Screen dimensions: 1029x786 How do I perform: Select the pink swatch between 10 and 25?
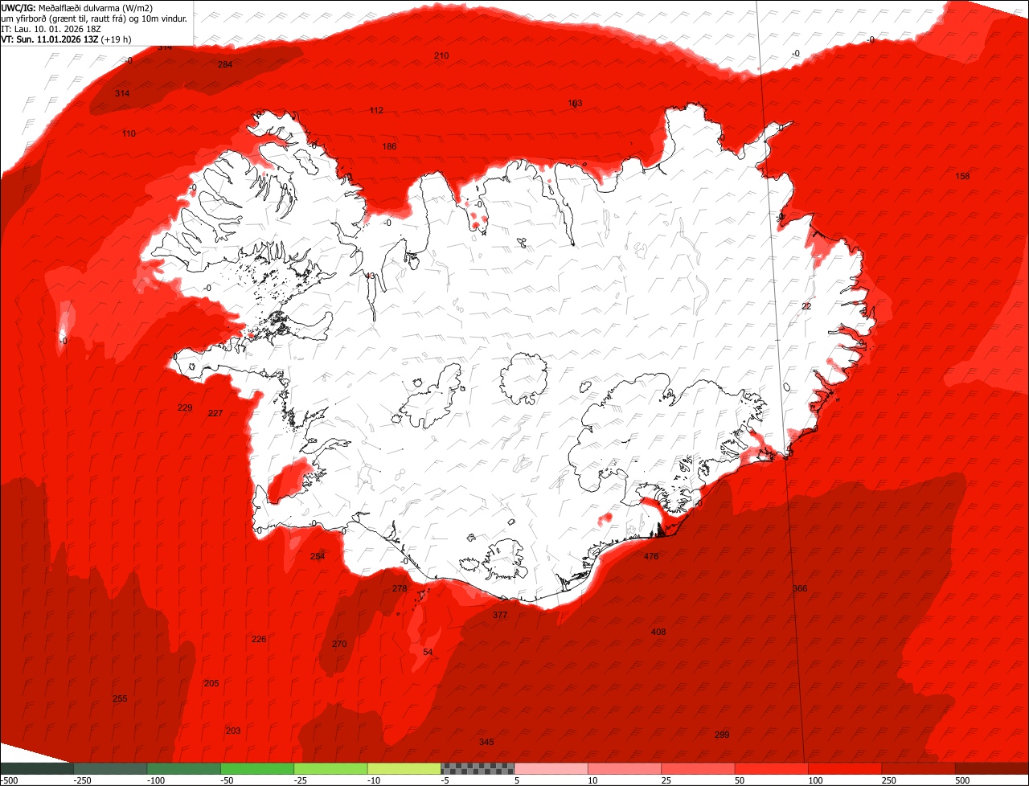[625, 769]
